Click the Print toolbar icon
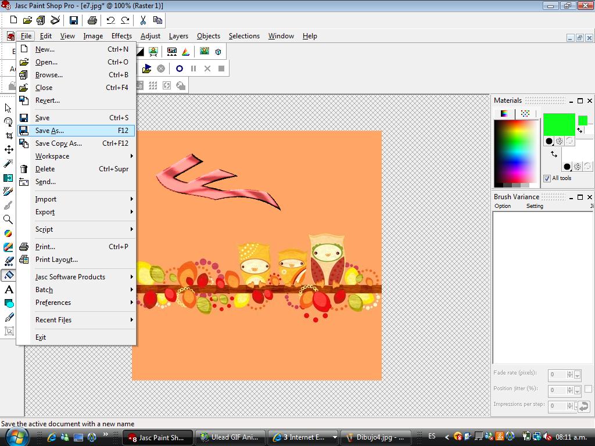The image size is (595, 446). [92, 20]
